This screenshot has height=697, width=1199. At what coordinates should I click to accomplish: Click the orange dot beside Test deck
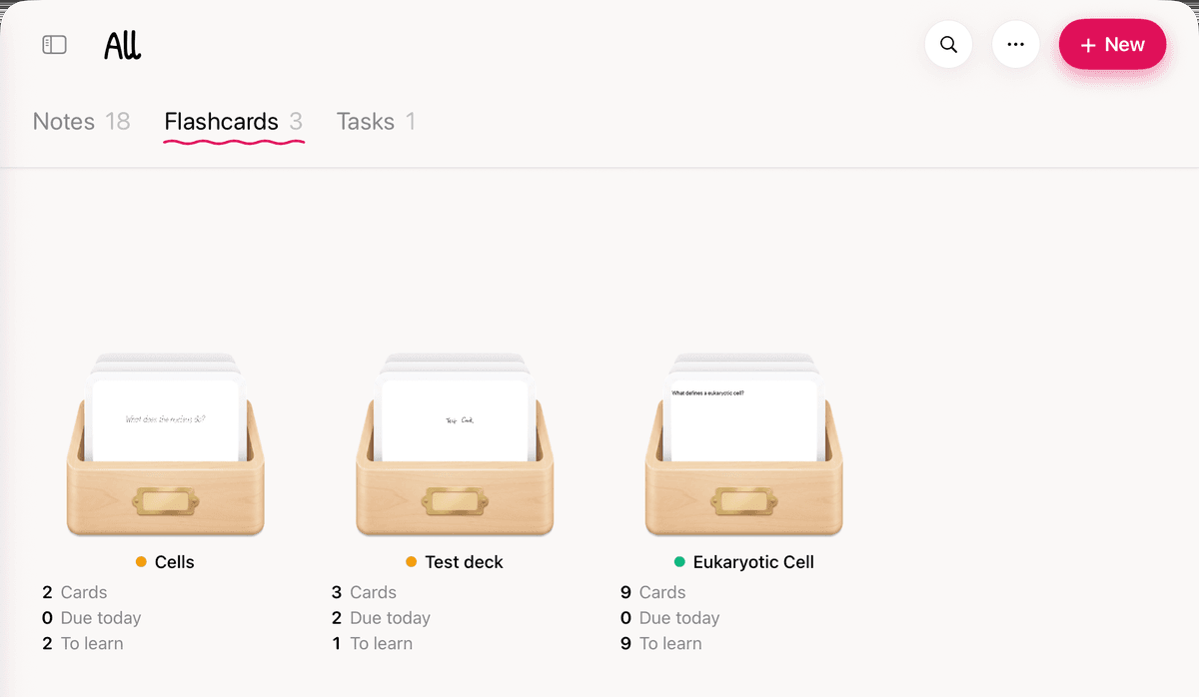[411, 562]
